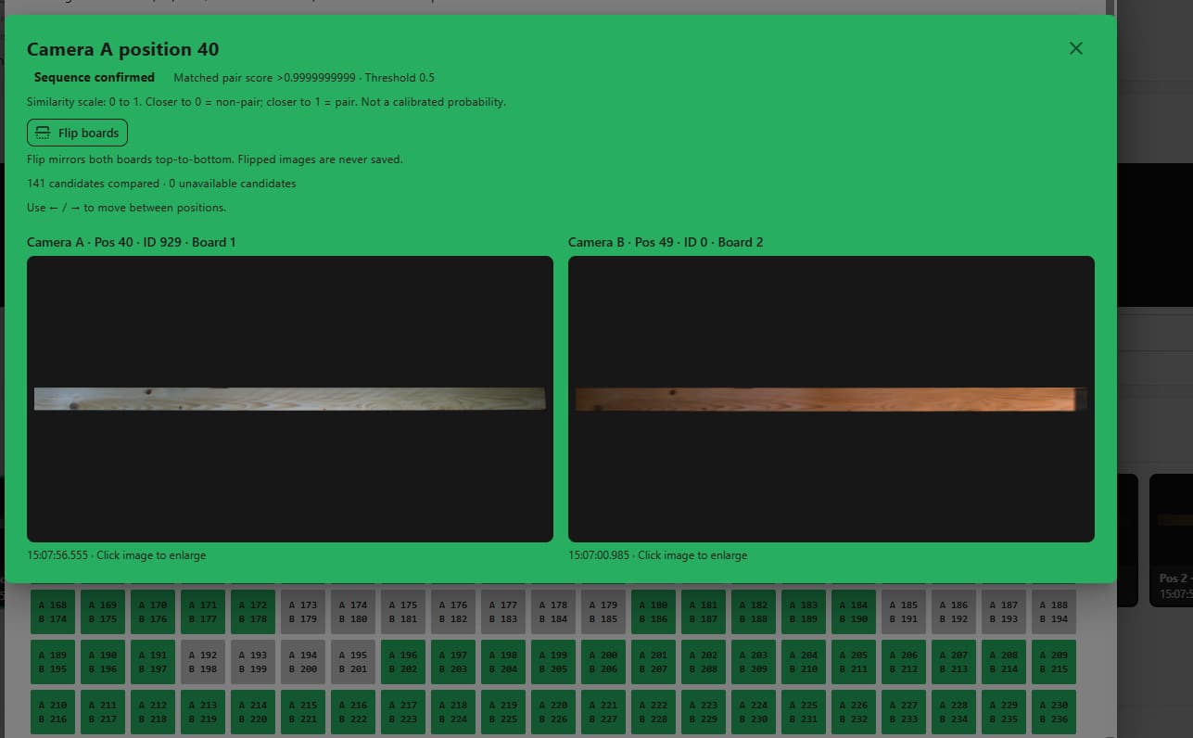Image resolution: width=1193 pixels, height=738 pixels.
Task: Open pair cell A 168 / B 174
Action: coord(54,612)
